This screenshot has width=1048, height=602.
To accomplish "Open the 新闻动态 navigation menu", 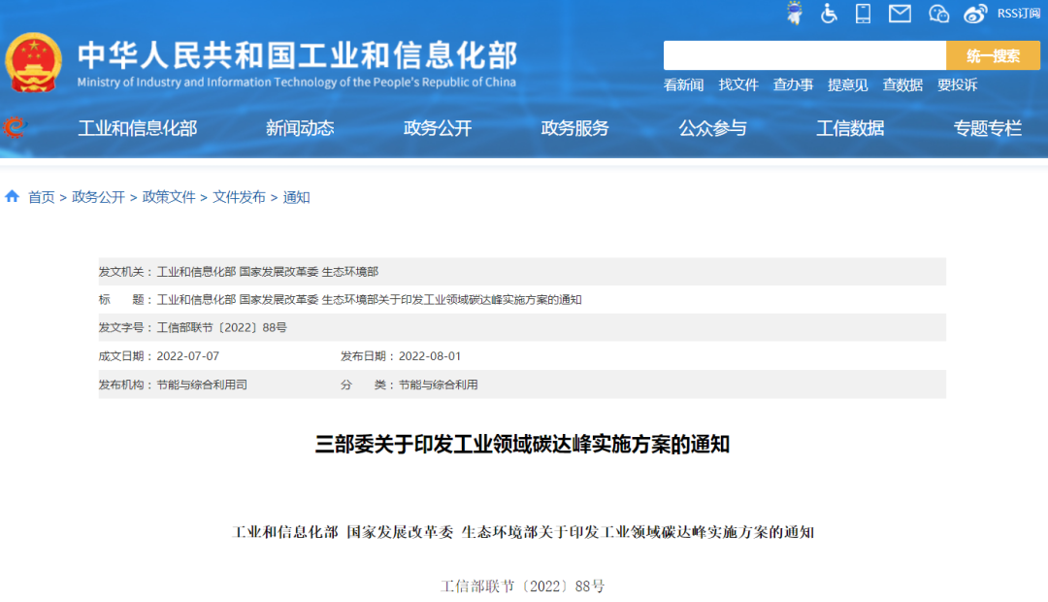I will coord(300,128).
